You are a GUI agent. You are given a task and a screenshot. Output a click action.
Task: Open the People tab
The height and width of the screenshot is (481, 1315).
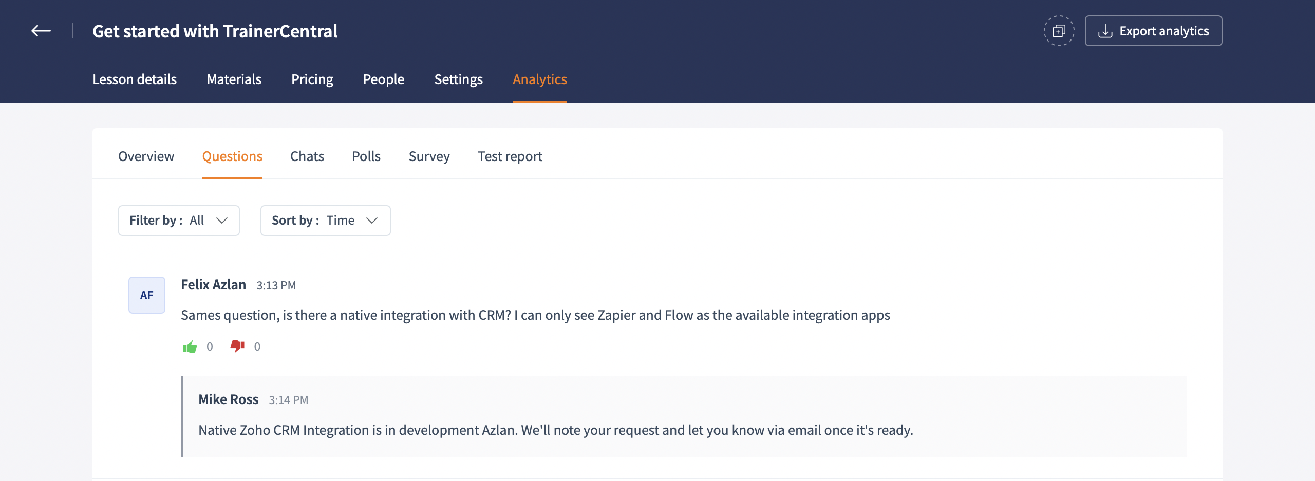(384, 79)
